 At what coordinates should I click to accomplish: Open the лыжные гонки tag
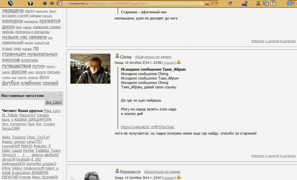click(47, 27)
